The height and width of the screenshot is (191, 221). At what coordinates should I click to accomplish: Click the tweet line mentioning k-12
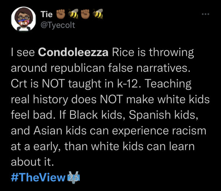101,84
